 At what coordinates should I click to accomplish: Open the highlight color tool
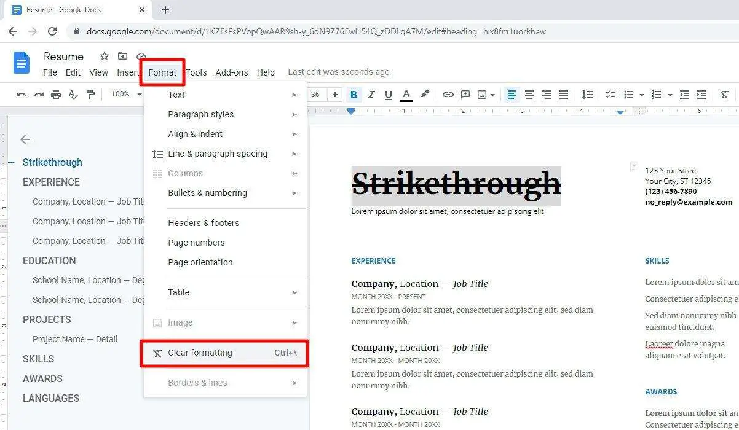click(425, 95)
